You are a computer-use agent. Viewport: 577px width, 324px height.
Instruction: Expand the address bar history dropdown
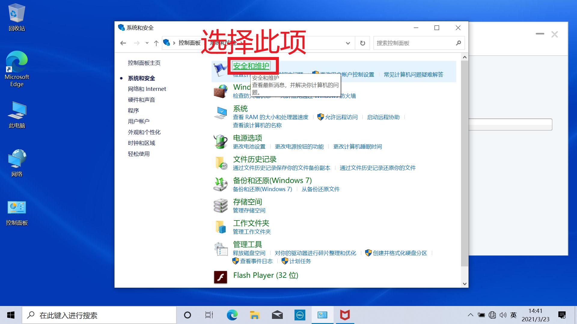348,43
